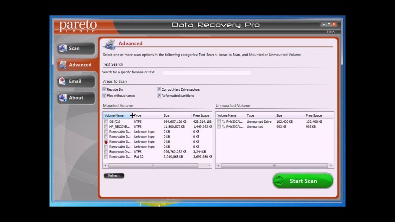
Task: Click the Email tab's envelope icon
Action: [x=63, y=81]
